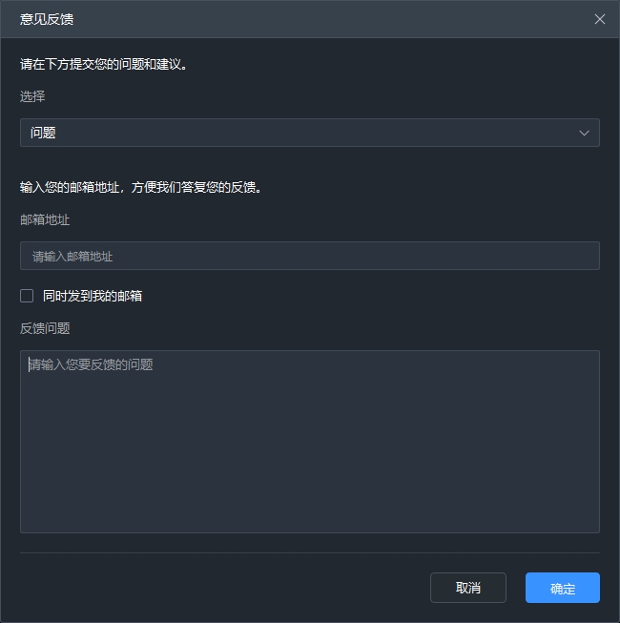Click the 邮箱地址 field label
The width and height of the screenshot is (620, 623).
(x=45, y=219)
